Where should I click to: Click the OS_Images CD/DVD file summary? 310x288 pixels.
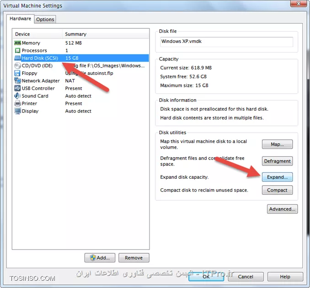pos(105,66)
